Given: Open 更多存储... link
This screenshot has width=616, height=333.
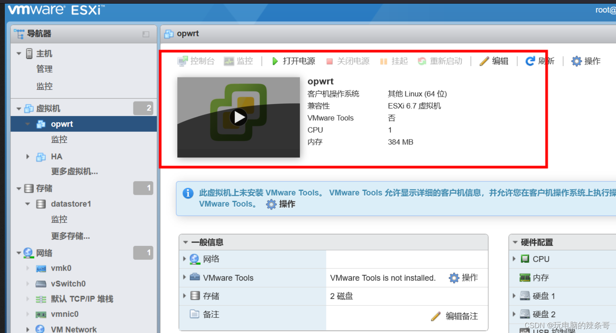Looking at the screenshot, I should (x=71, y=236).
